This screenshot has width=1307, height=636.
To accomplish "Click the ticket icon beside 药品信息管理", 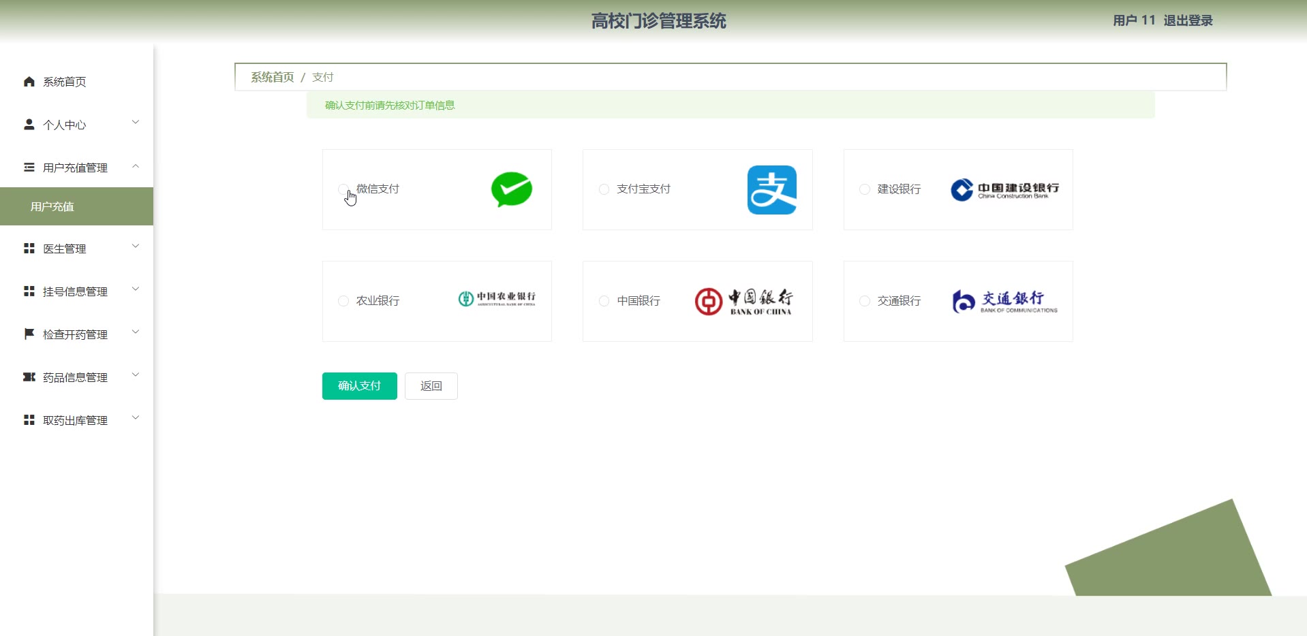I will coord(29,377).
